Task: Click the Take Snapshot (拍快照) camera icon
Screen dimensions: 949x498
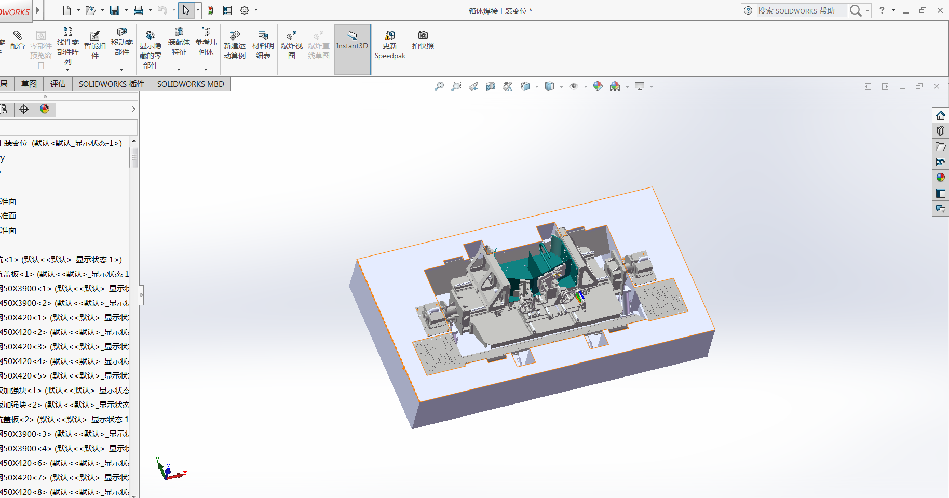Action: click(x=423, y=39)
